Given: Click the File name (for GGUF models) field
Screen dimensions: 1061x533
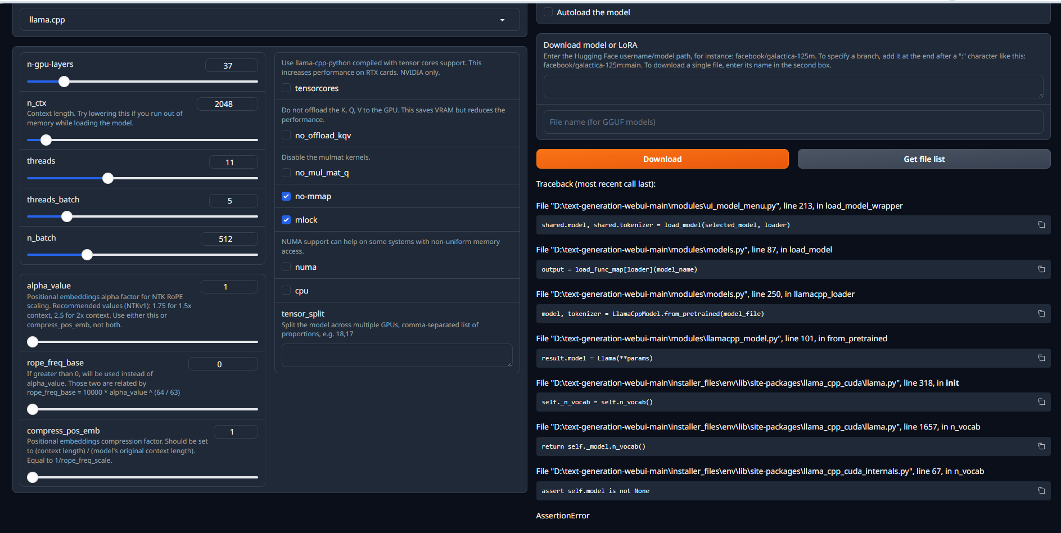Looking at the screenshot, I should pyautogui.click(x=793, y=122).
